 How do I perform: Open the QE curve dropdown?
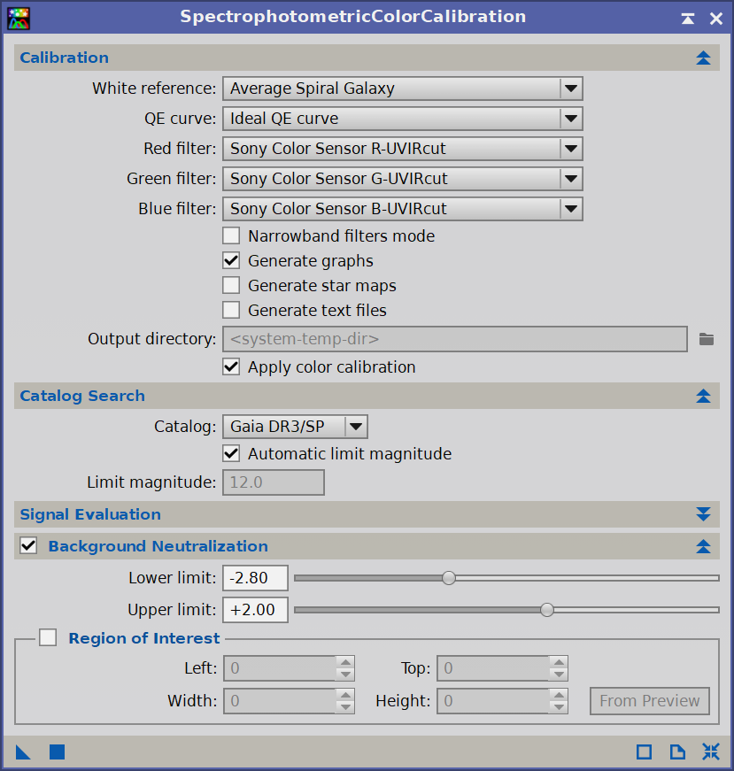point(402,119)
